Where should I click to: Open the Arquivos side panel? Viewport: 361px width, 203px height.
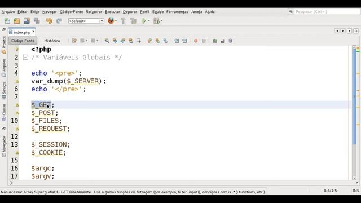click(4, 68)
